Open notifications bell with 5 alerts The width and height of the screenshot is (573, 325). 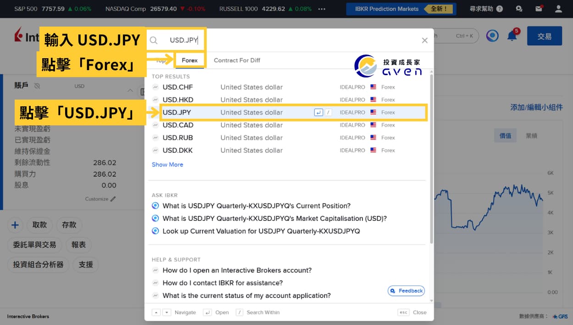pyautogui.click(x=512, y=36)
